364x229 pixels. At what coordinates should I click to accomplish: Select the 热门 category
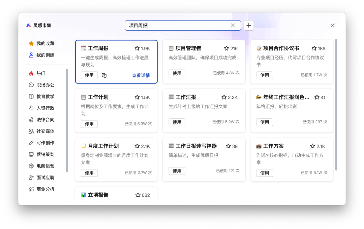coord(37,73)
